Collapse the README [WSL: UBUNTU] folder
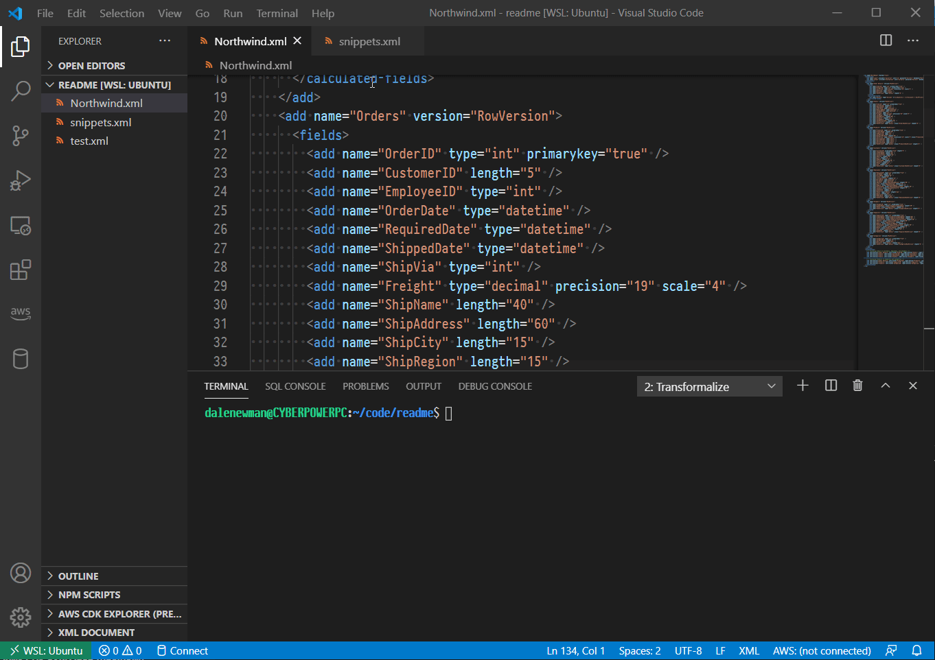Viewport: 935px width, 660px height. coord(114,85)
